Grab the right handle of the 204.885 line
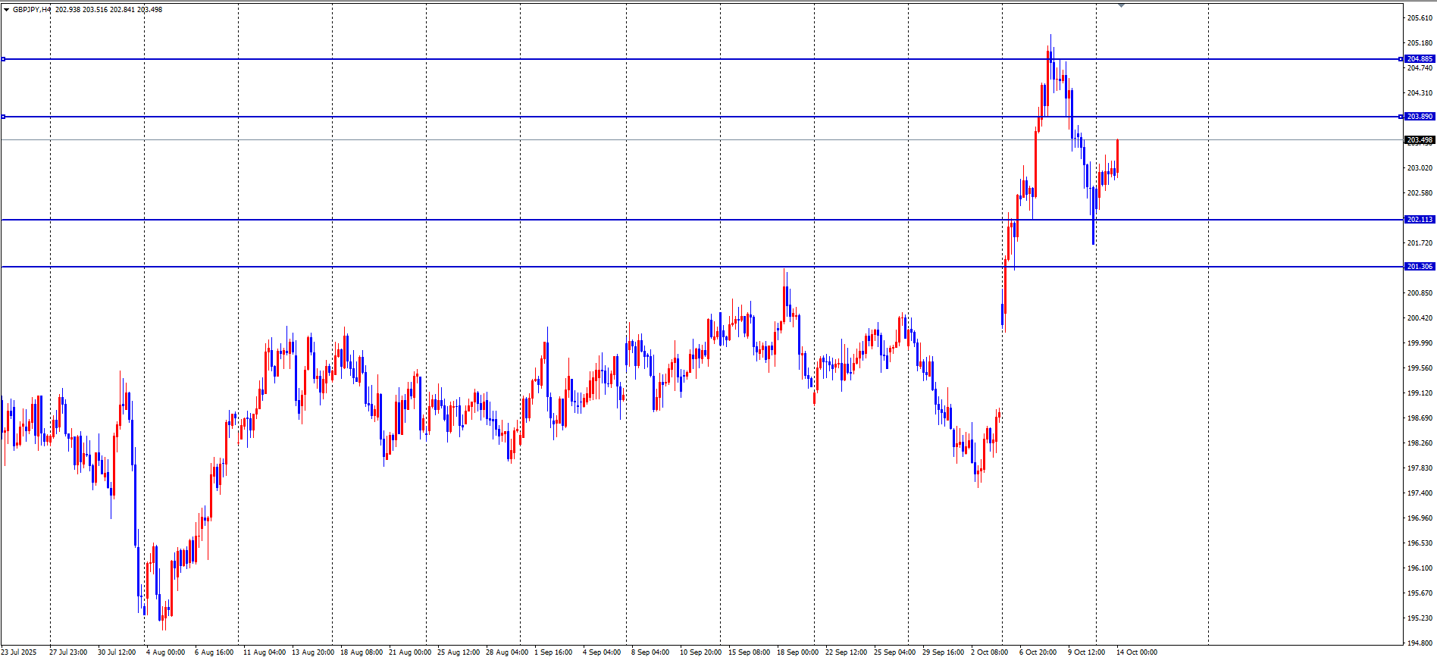 [x=1401, y=59]
